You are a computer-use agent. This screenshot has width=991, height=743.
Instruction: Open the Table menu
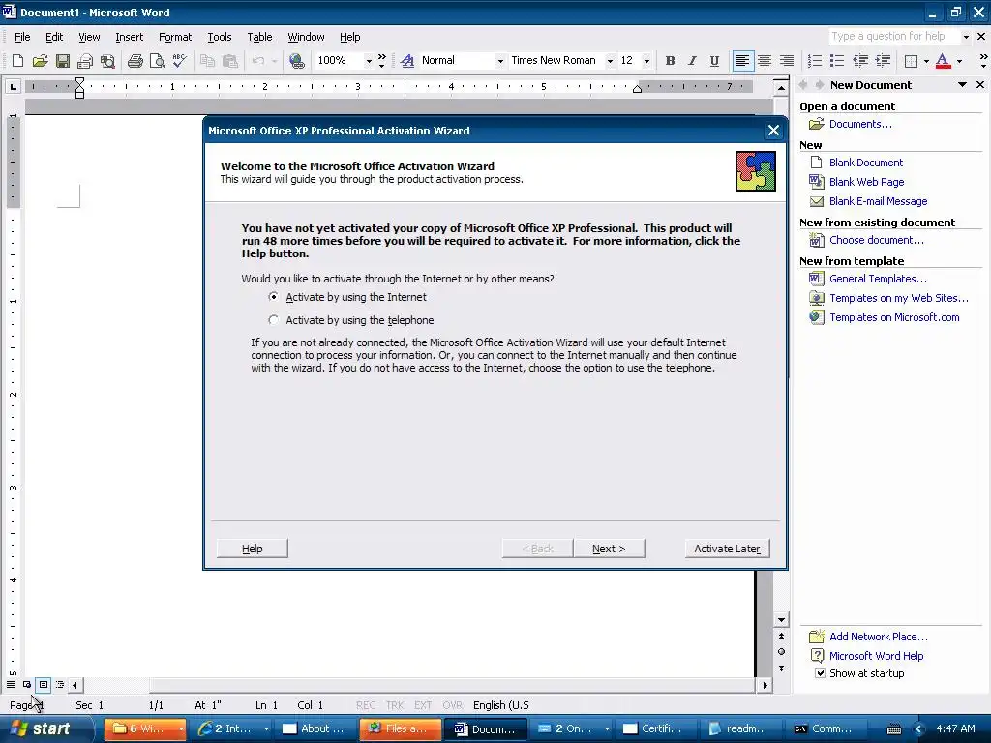point(259,37)
